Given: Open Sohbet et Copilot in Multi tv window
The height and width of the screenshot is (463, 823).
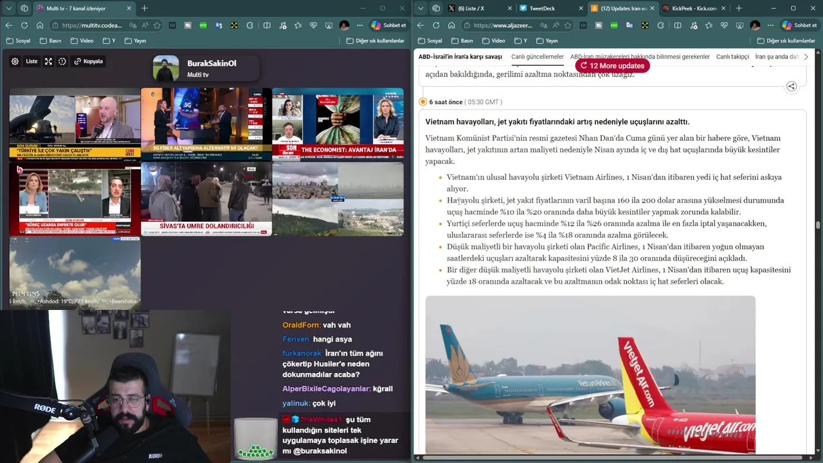Looking at the screenshot, I should (x=388, y=25).
